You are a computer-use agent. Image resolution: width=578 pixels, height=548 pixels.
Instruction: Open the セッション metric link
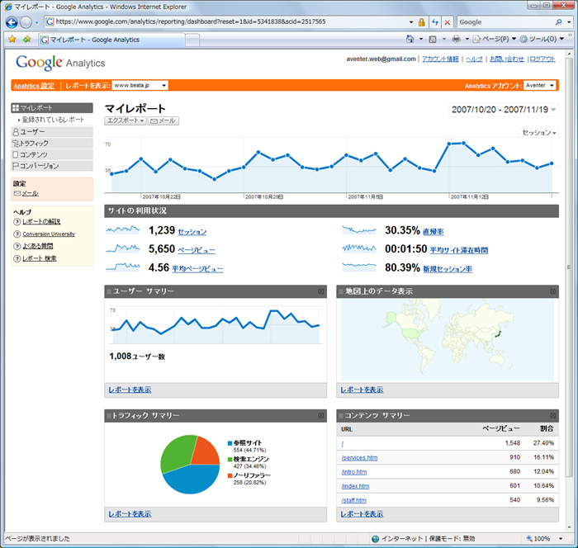[x=192, y=232]
